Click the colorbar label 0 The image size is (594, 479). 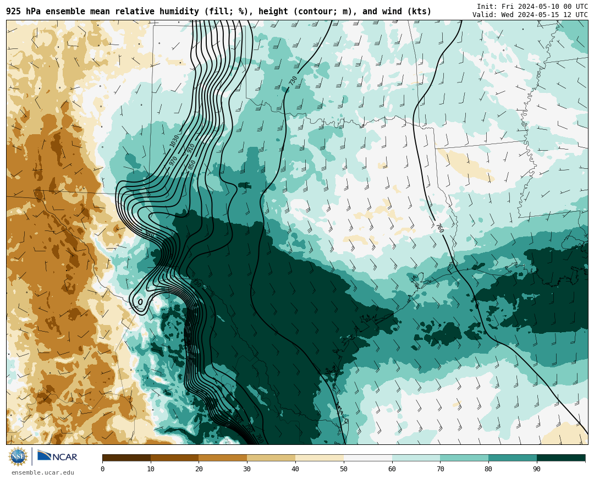click(103, 469)
